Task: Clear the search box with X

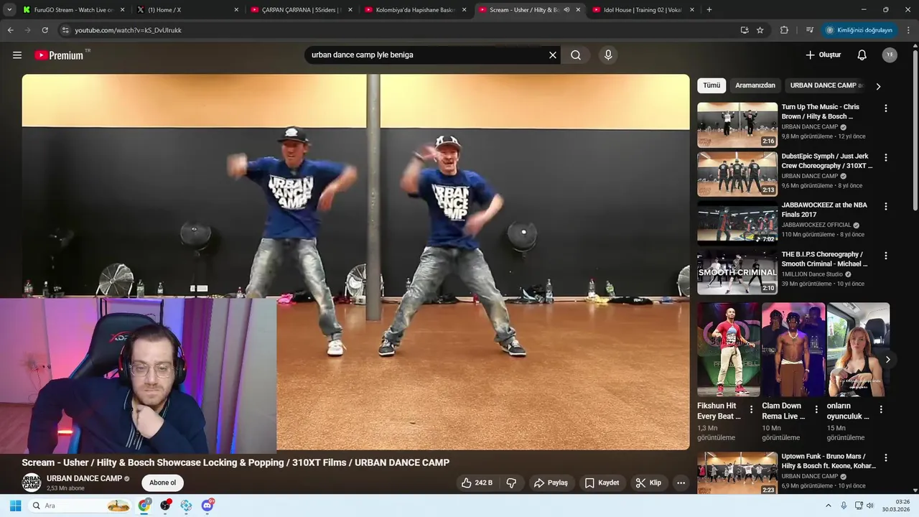Action: (x=553, y=55)
